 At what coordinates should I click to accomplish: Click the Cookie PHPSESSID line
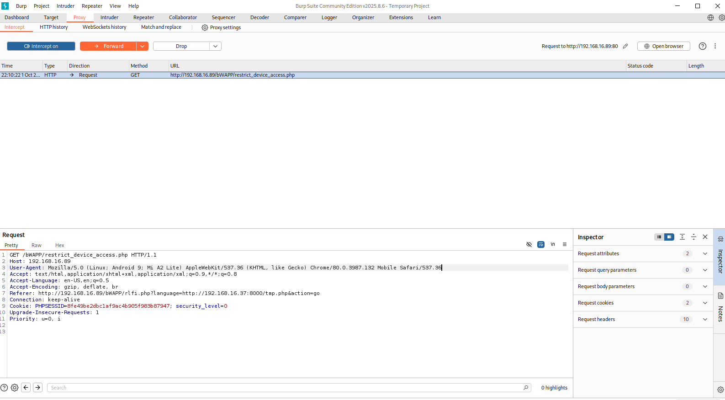tap(118, 306)
